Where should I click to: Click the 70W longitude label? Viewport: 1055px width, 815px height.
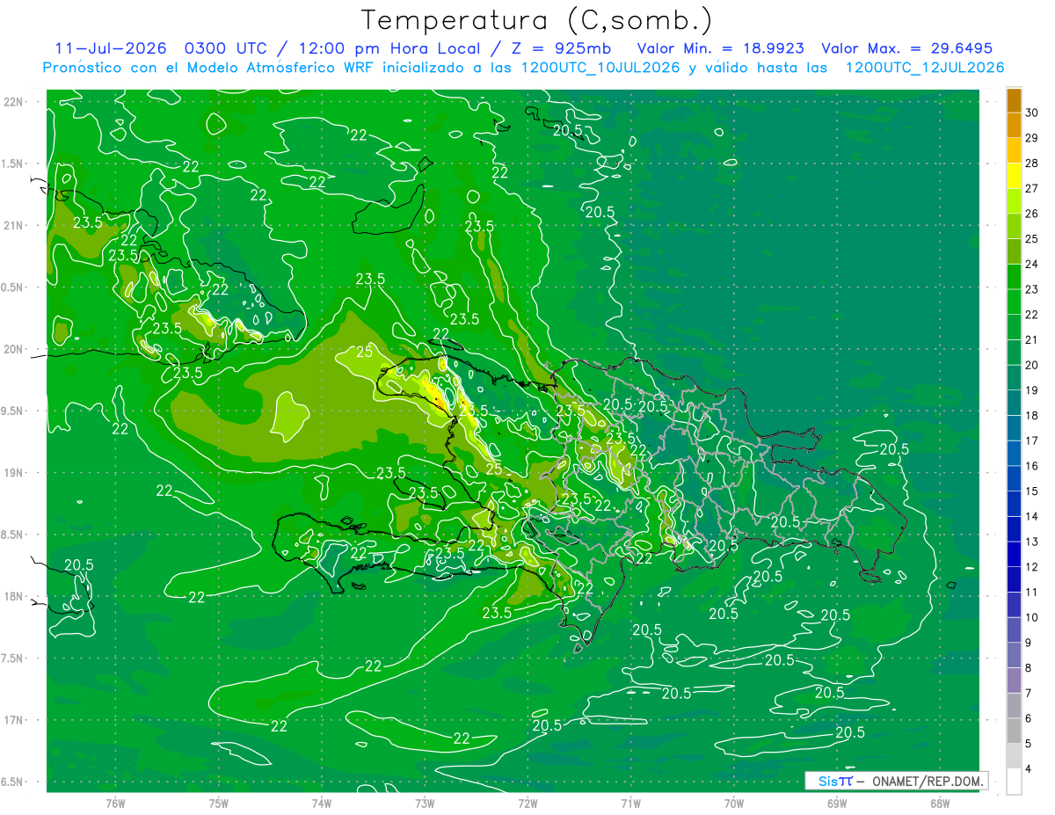coord(733,804)
